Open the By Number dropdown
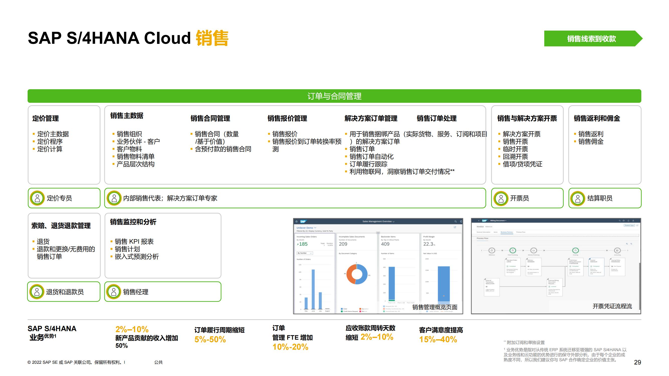Image resolution: width=669 pixels, height=376 pixels. point(305,253)
